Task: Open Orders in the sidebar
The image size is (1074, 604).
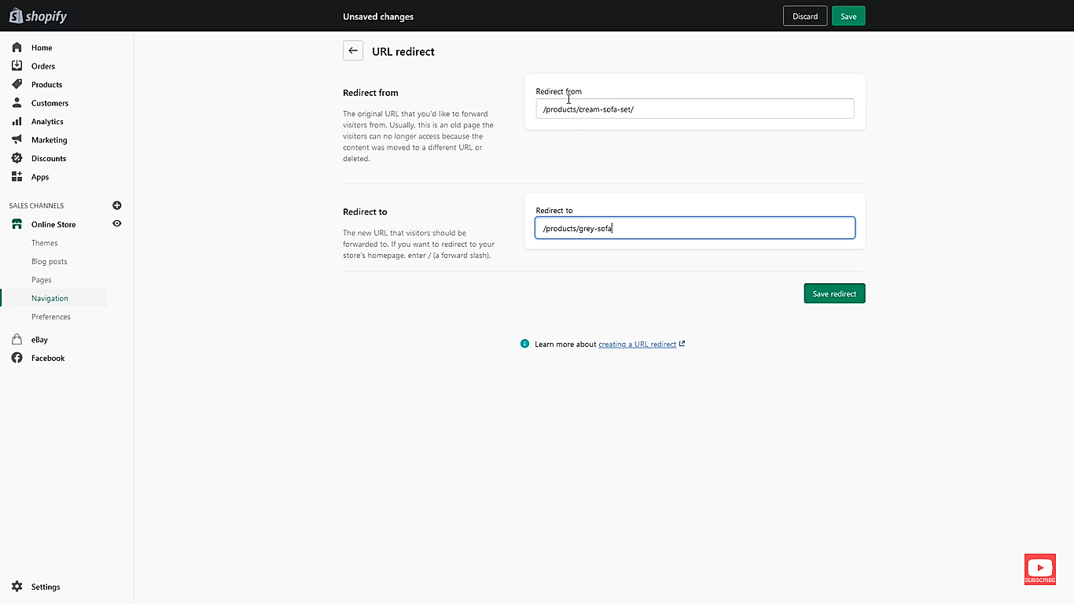Action: point(43,66)
